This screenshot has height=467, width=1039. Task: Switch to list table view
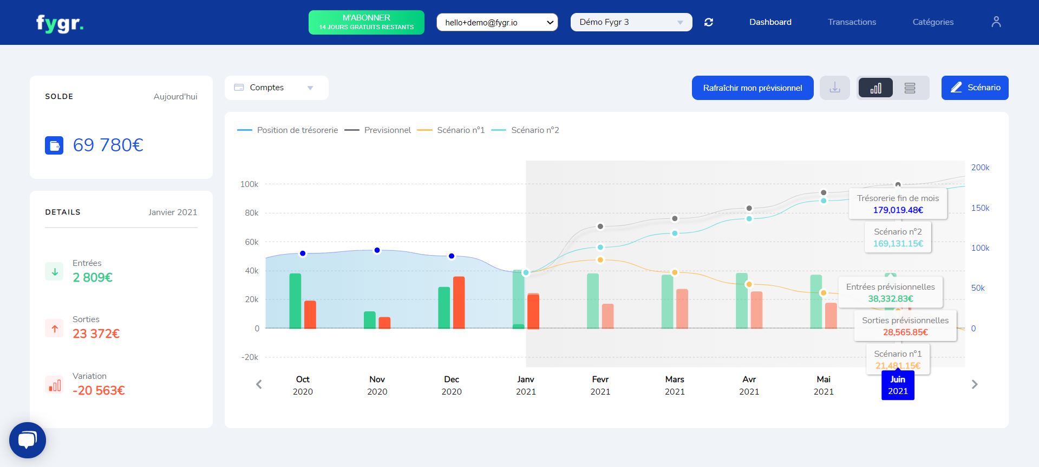910,88
